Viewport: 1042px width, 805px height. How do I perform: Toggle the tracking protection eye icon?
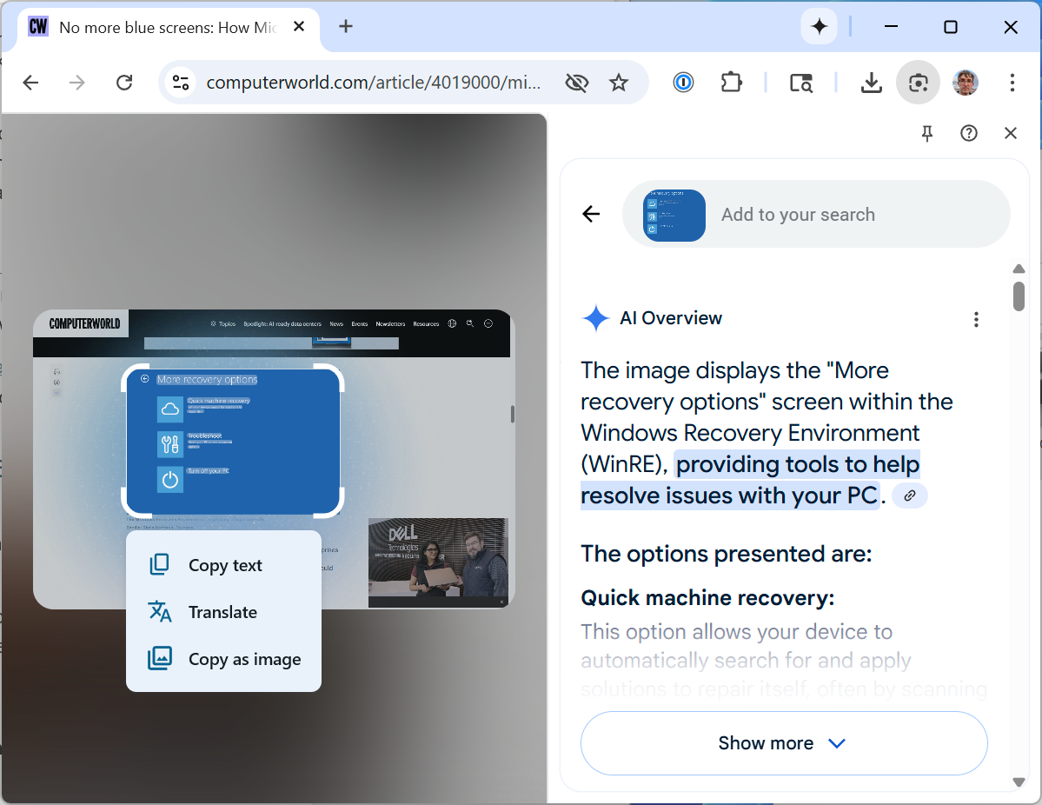[x=576, y=83]
